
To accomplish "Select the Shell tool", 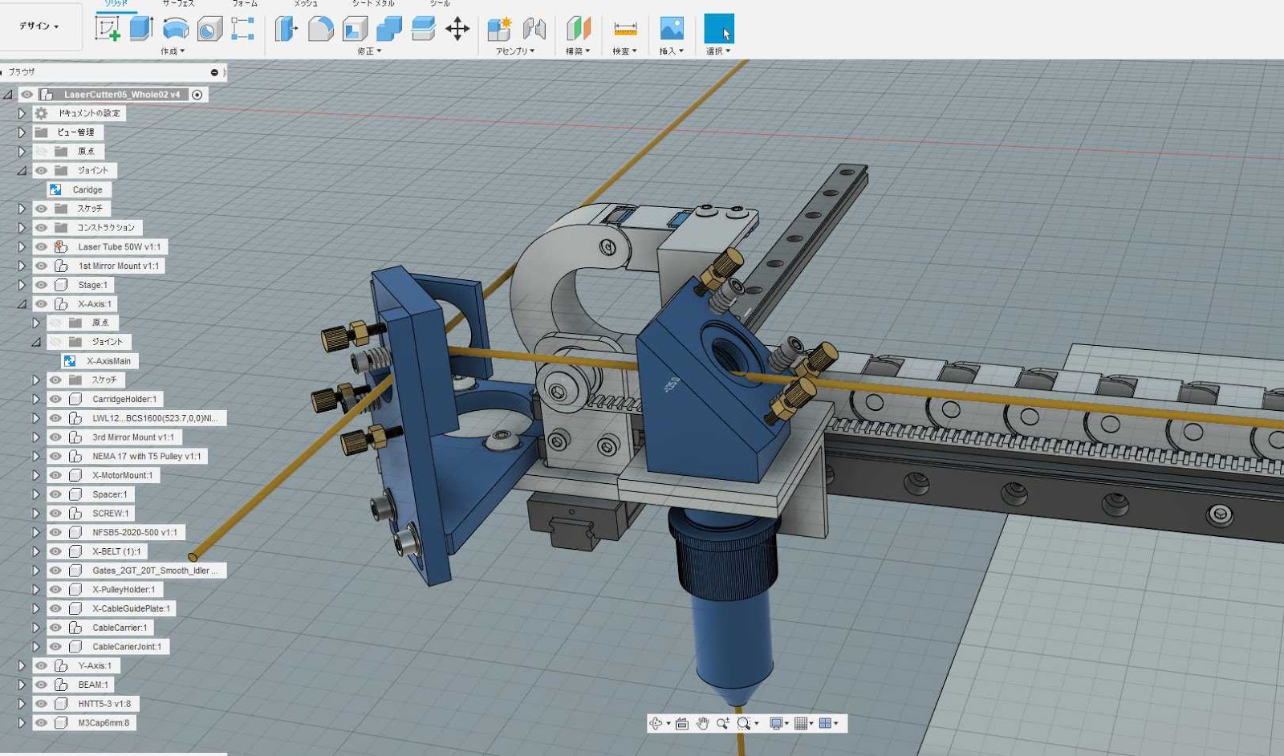I will click(x=355, y=29).
